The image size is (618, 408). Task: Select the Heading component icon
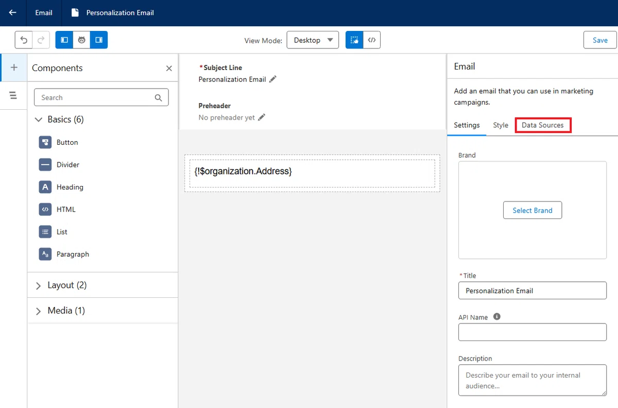point(45,187)
